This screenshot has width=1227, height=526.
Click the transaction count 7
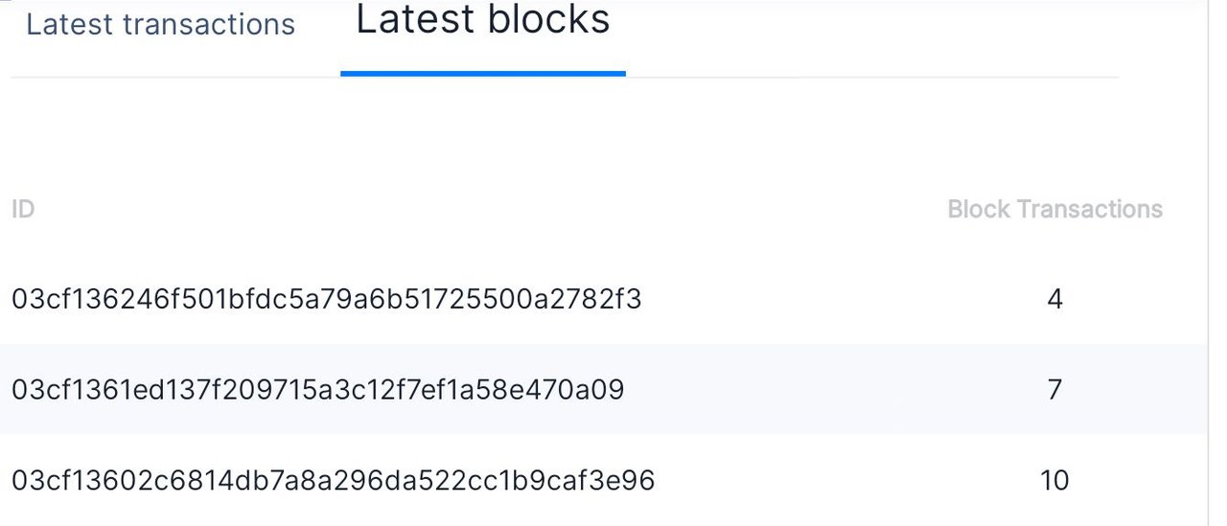tap(1054, 390)
